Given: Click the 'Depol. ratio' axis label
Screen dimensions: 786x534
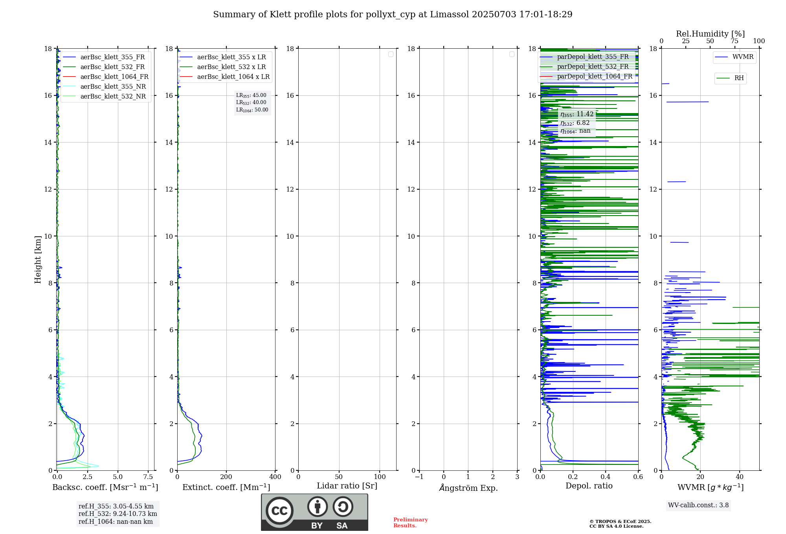Looking at the screenshot, I should pos(589,486).
